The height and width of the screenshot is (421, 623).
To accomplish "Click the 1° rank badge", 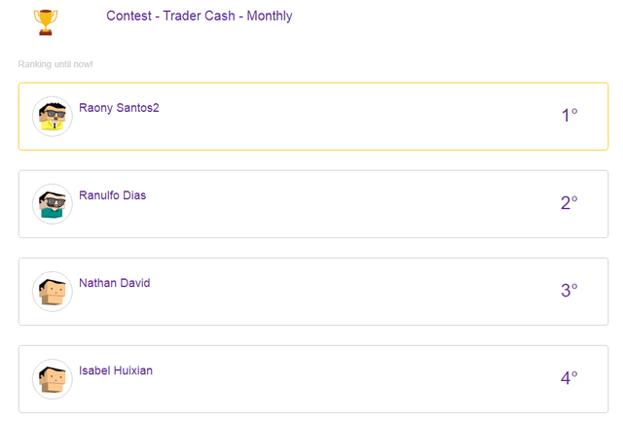I will [x=569, y=116].
